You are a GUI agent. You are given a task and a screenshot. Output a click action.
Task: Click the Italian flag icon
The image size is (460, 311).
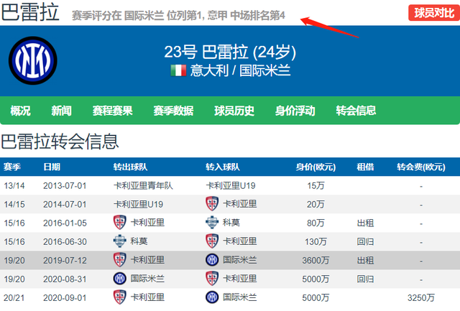(178, 70)
